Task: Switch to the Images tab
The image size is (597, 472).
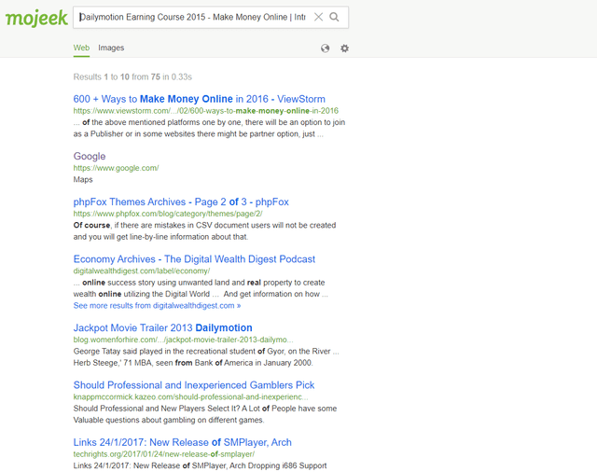Action: (111, 48)
